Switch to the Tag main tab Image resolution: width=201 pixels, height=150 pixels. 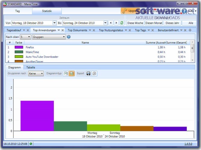[x=17, y=11]
